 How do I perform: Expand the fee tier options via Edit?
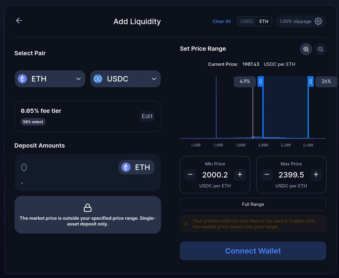(x=147, y=116)
